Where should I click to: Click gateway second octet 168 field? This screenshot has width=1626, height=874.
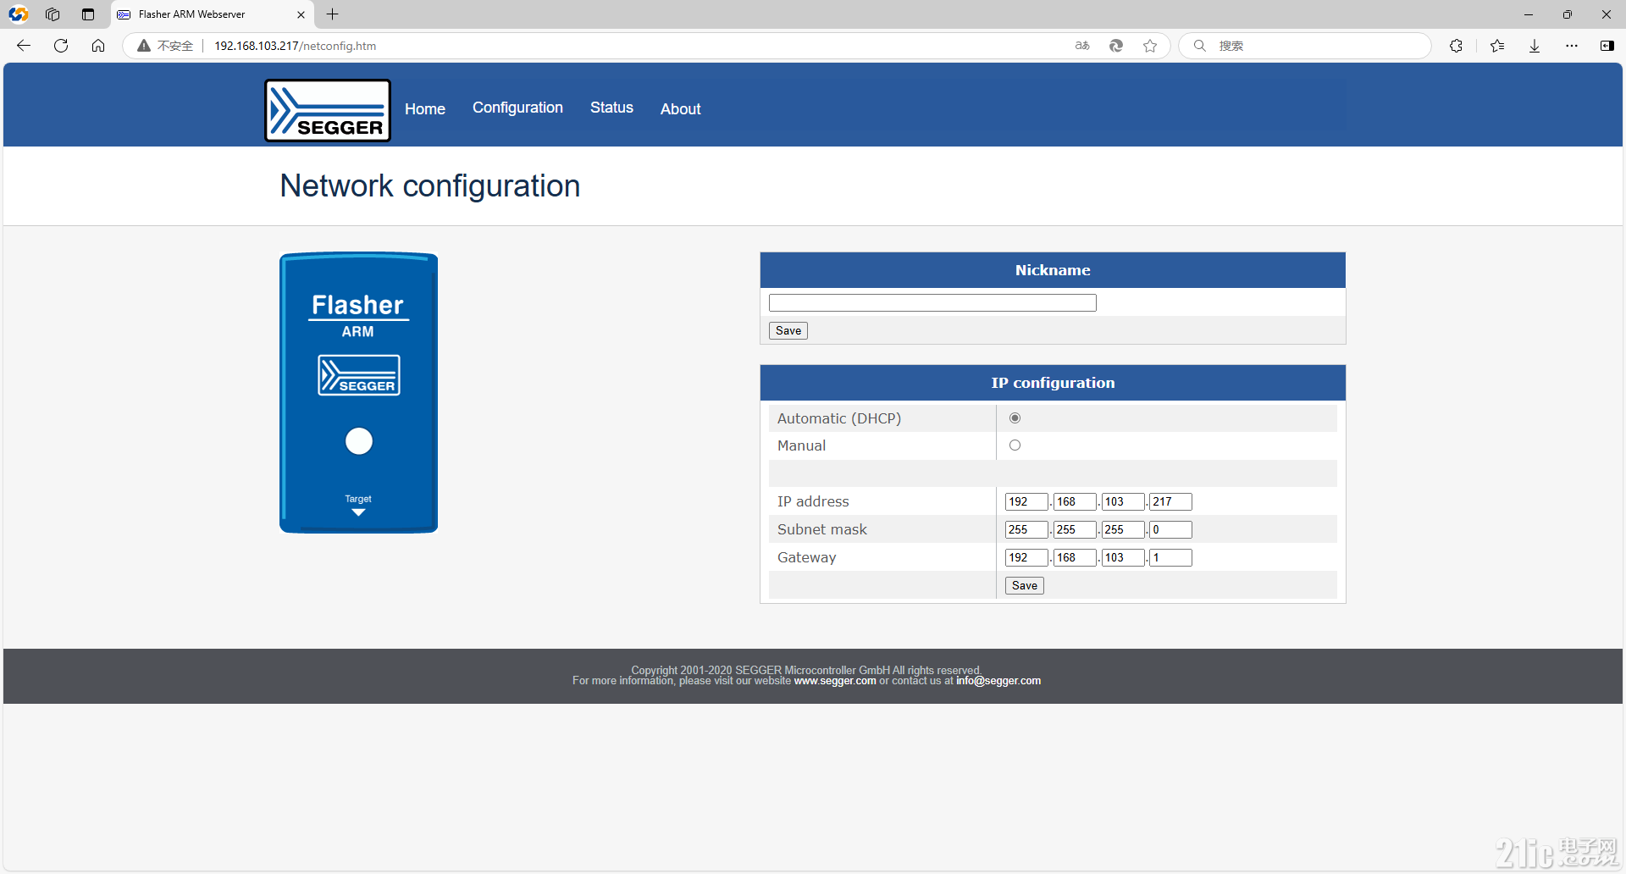click(1075, 558)
